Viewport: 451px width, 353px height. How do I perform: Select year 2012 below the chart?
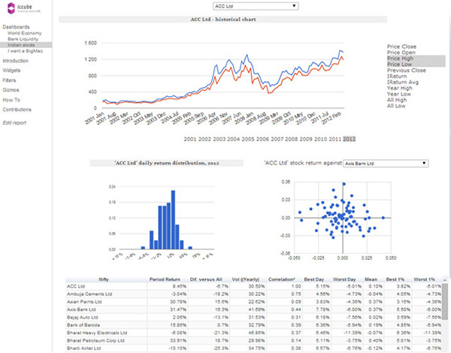point(349,139)
